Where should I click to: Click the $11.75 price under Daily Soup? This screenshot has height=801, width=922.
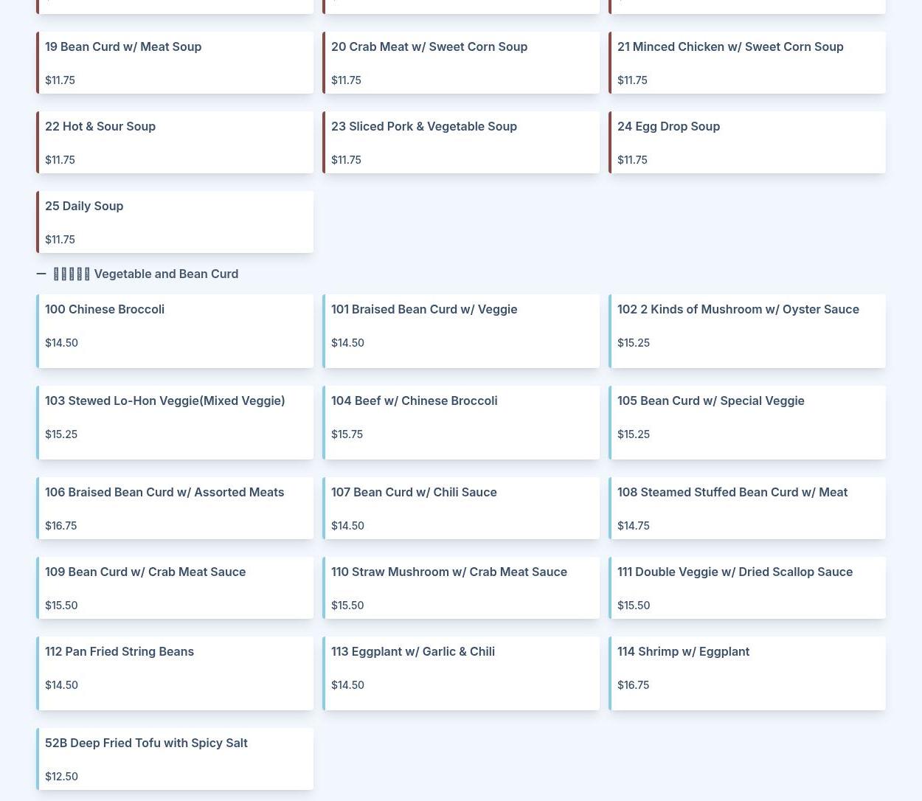(x=60, y=240)
